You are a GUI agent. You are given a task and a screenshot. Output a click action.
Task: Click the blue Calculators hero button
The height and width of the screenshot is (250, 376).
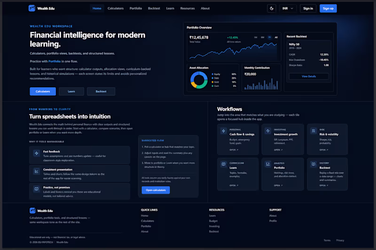pos(43,91)
